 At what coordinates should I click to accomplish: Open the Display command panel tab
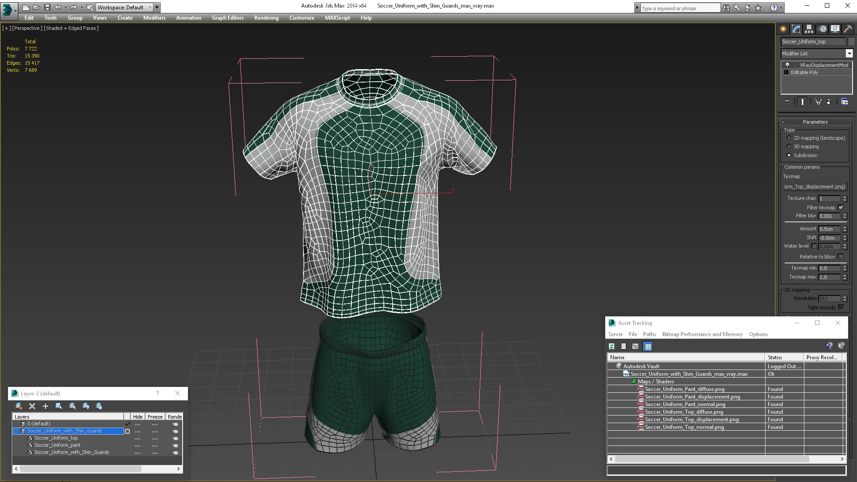pos(835,29)
